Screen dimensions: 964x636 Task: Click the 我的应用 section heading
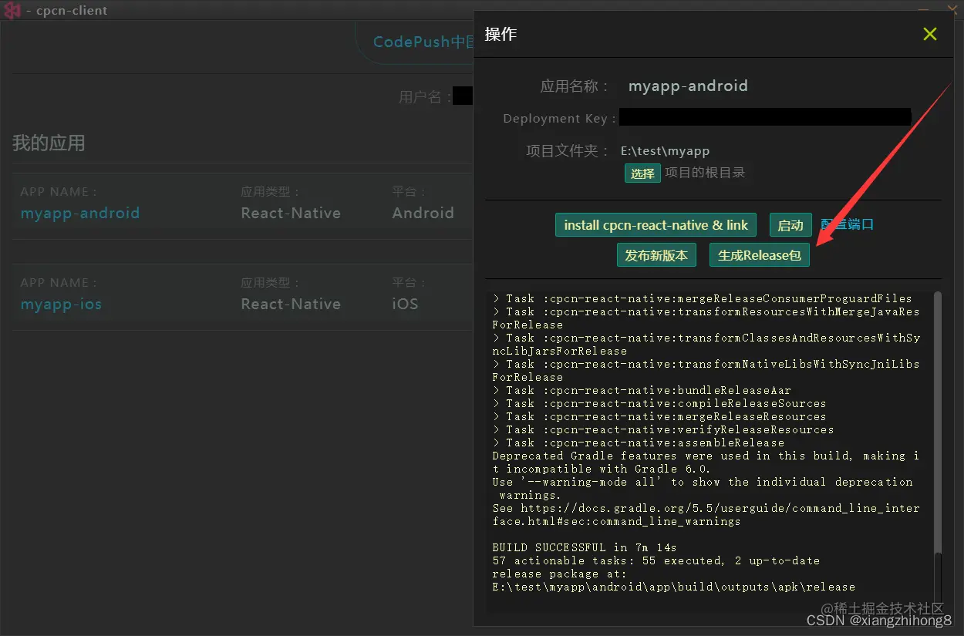click(x=49, y=143)
